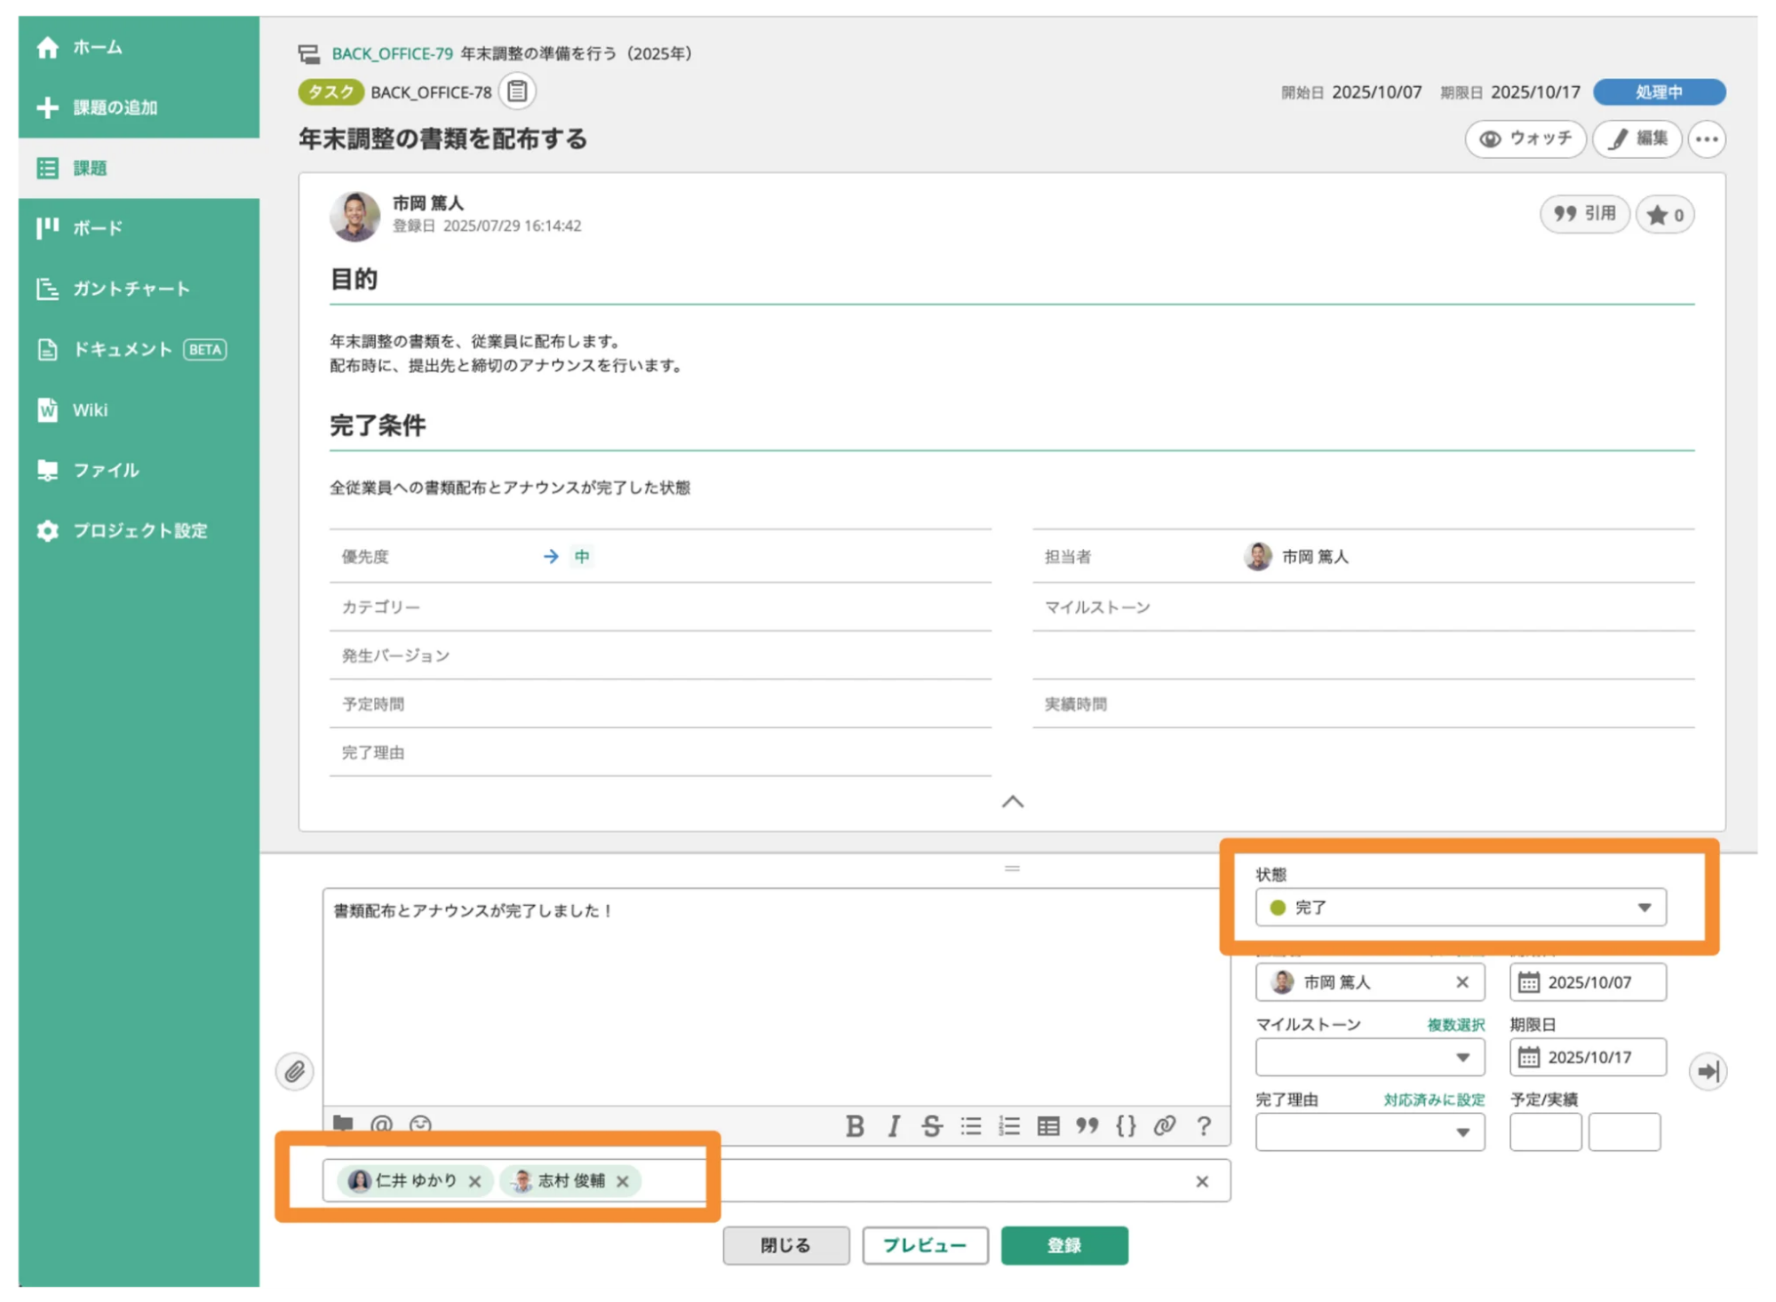Open the 期限日 date field 2025/10/17
Viewport: 1776px width, 1302px height.
[1588, 1057]
